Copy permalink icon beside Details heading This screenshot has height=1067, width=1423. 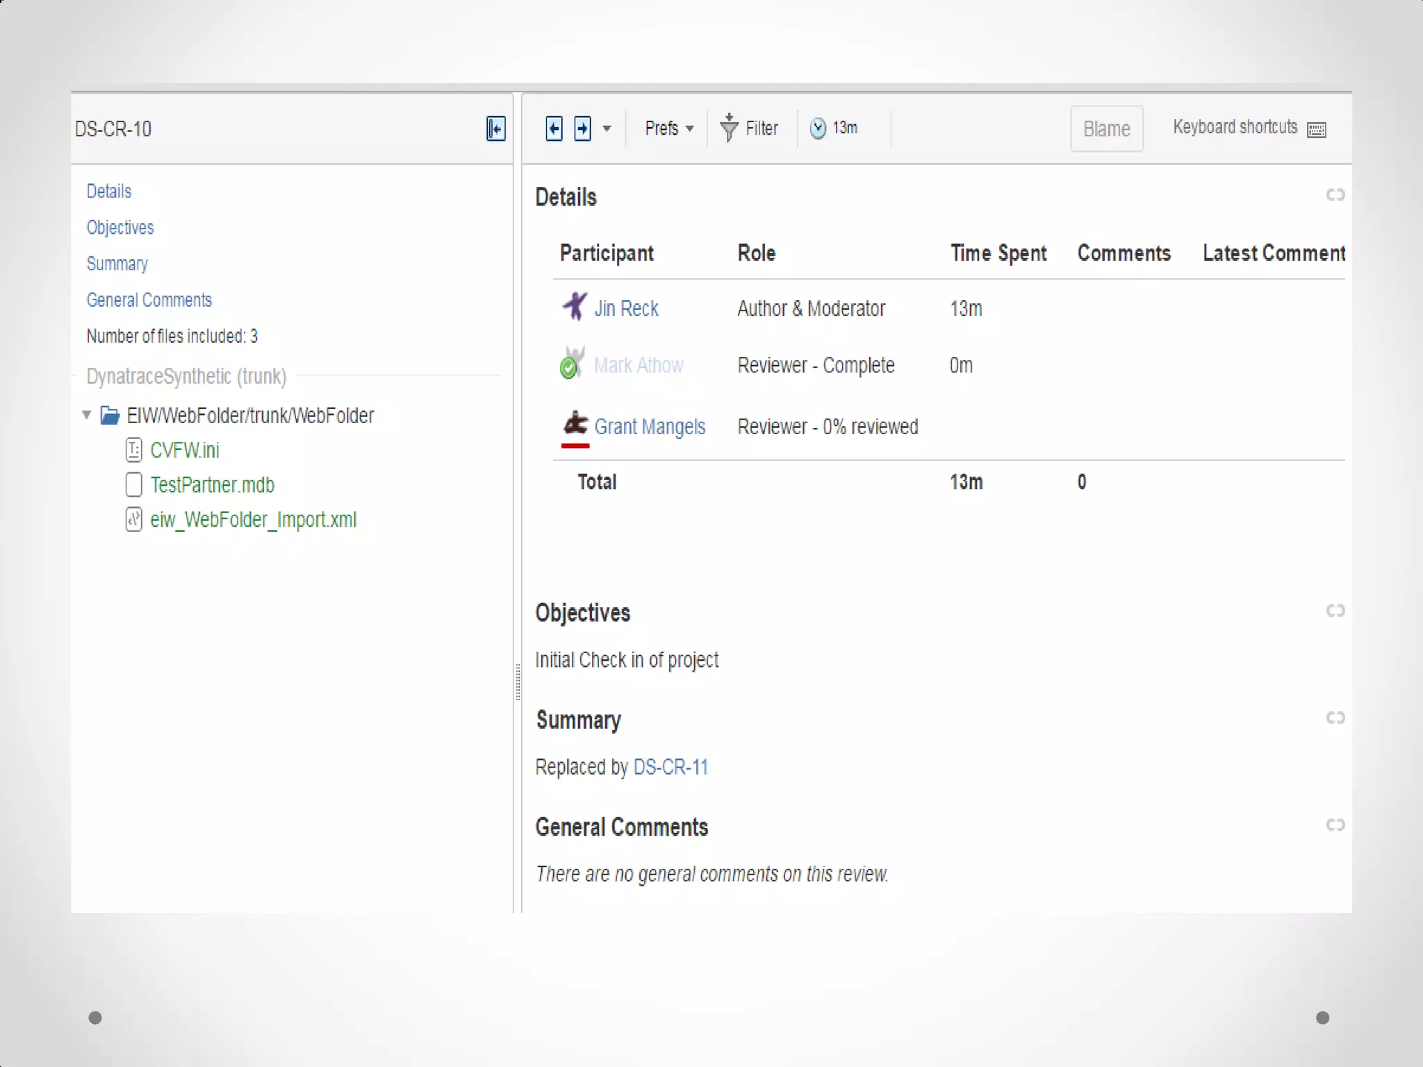pyautogui.click(x=1335, y=195)
